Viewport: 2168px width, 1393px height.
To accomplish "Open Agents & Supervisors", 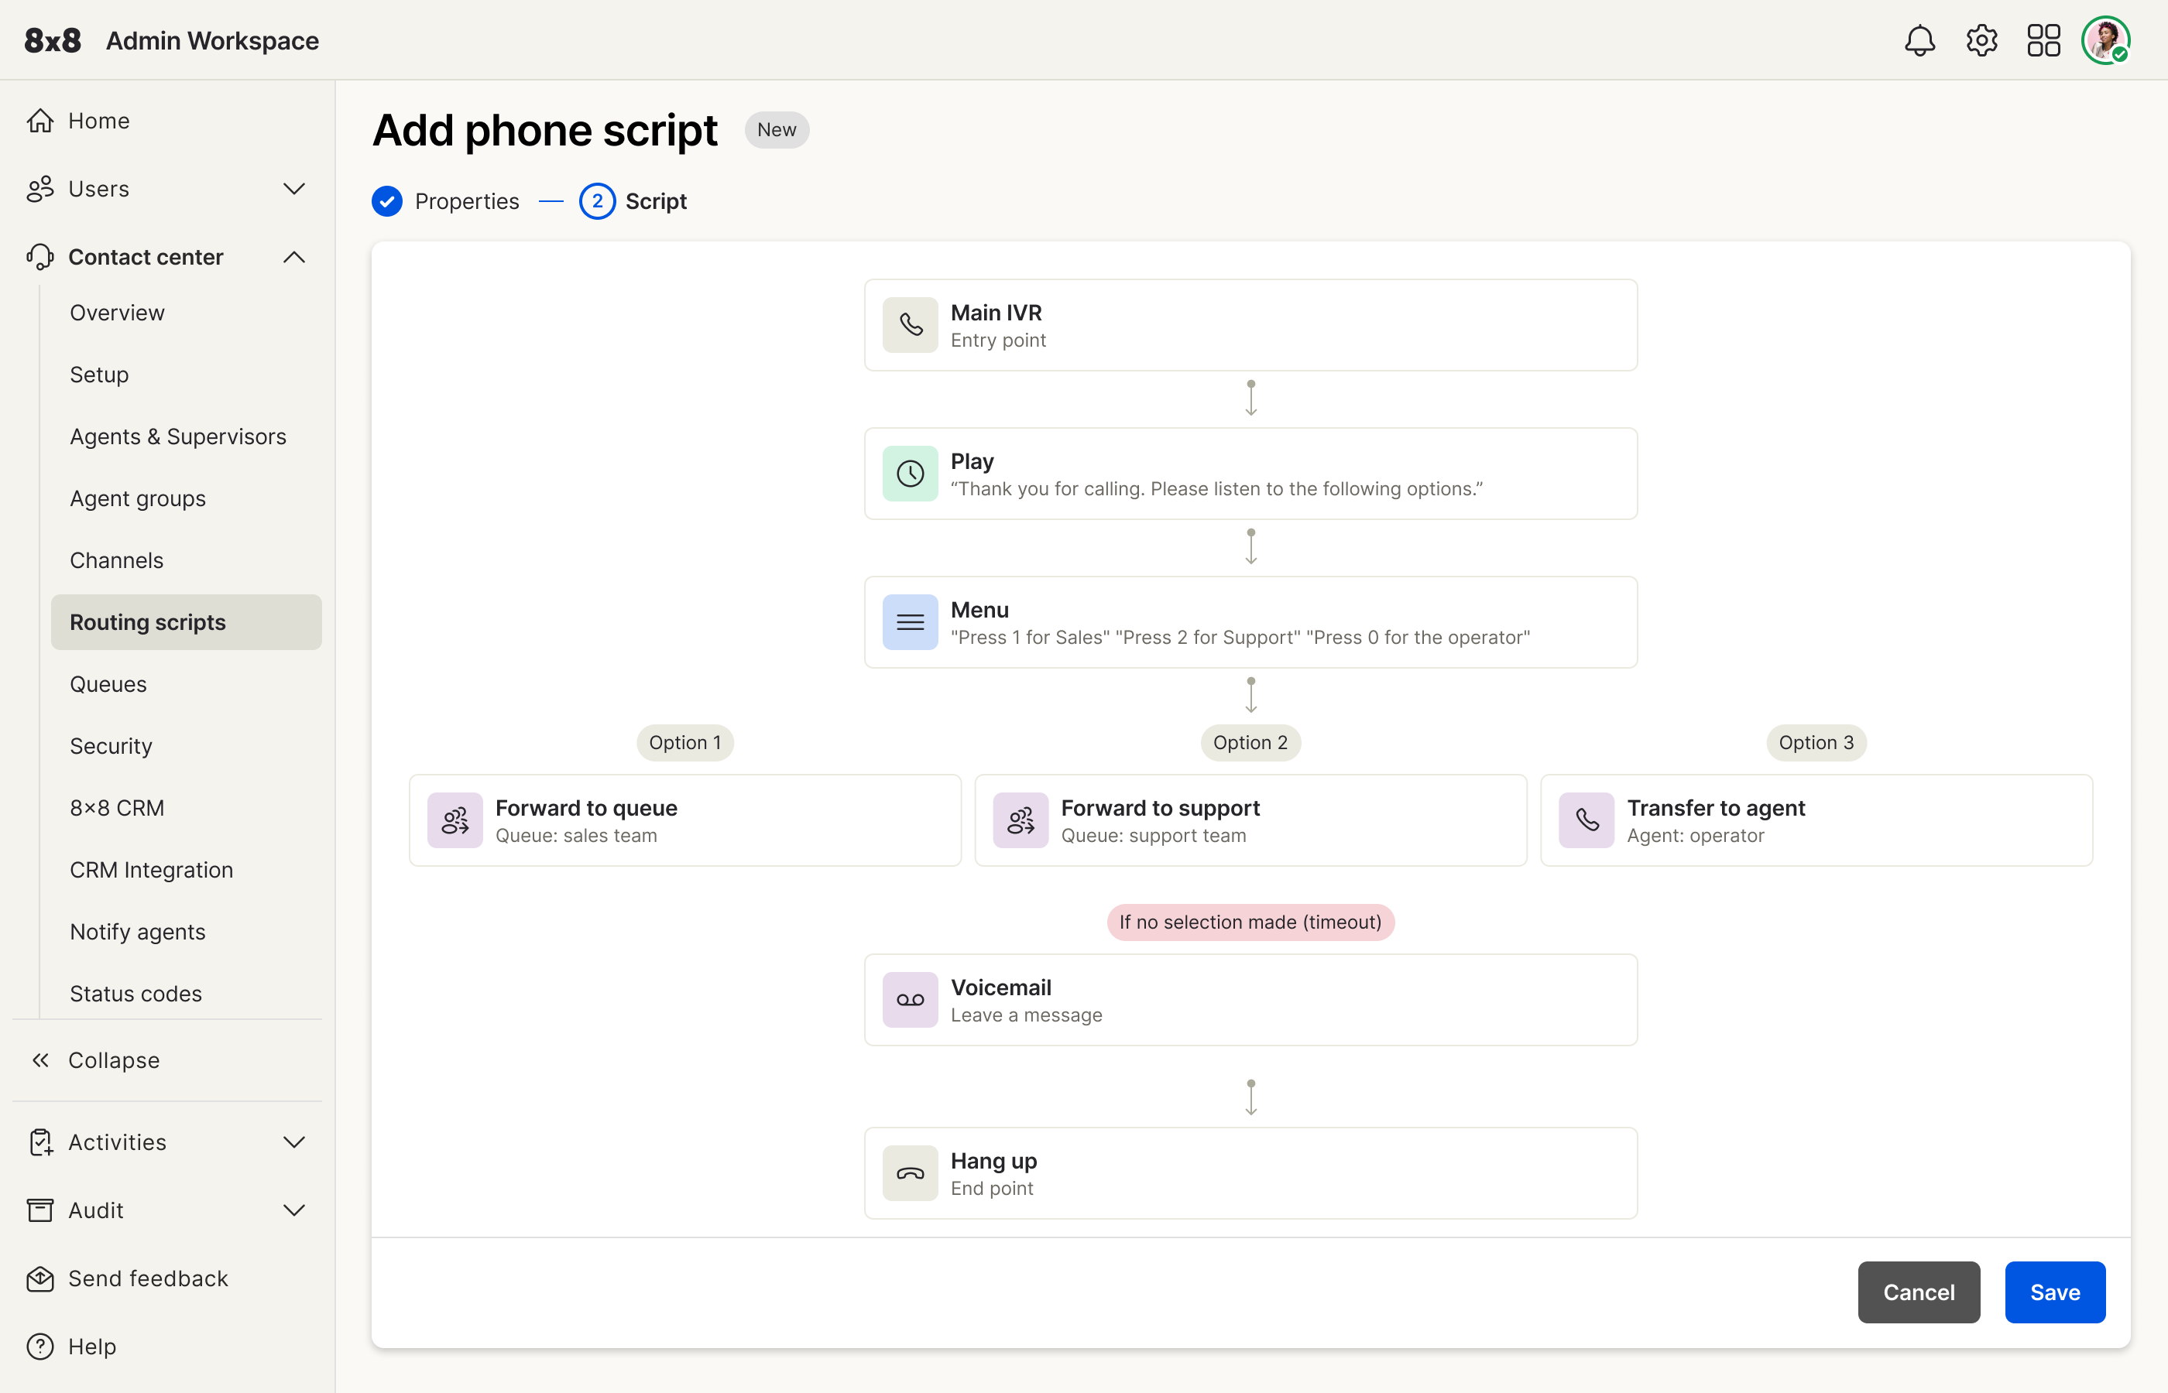I will (x=178, y=436).
